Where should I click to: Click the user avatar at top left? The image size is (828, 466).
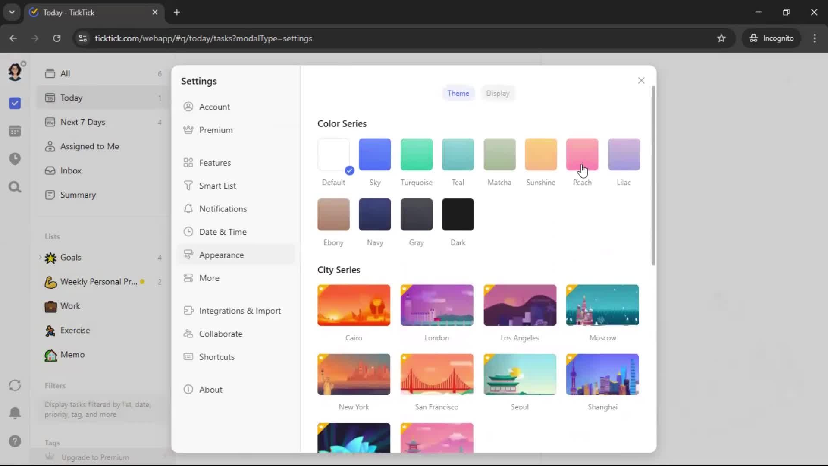coord(15,72)
